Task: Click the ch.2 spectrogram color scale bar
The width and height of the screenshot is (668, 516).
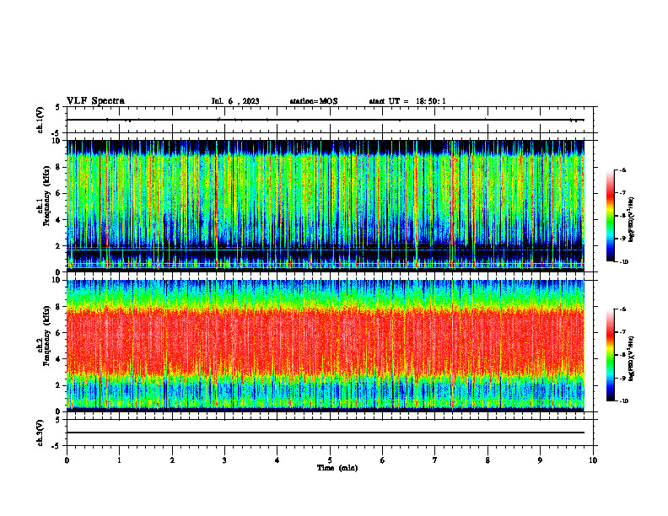Action: coord(610,355)
